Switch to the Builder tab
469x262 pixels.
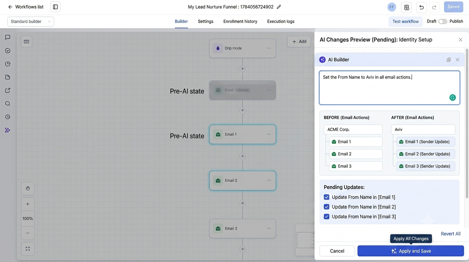pyautogui.click(x=181, y=21)
